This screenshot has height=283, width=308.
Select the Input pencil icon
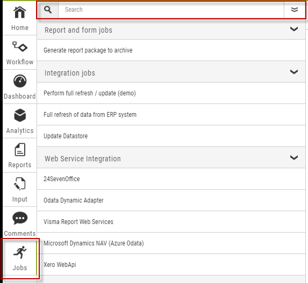[x=20, y=184]
